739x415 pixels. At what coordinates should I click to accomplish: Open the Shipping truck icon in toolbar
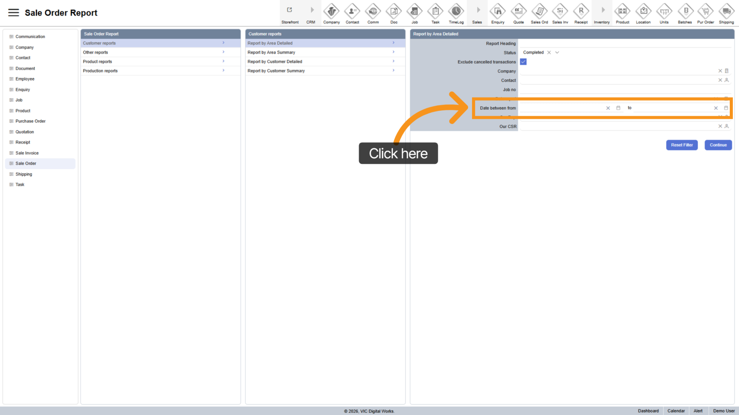click(x=726, y=11)
